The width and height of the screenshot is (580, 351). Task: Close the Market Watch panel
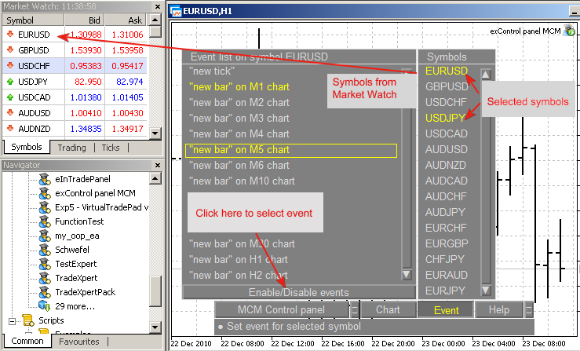(x=158, y=6)
